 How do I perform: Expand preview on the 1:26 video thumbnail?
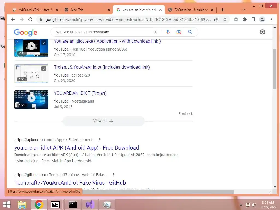click(x=44, y=69)
